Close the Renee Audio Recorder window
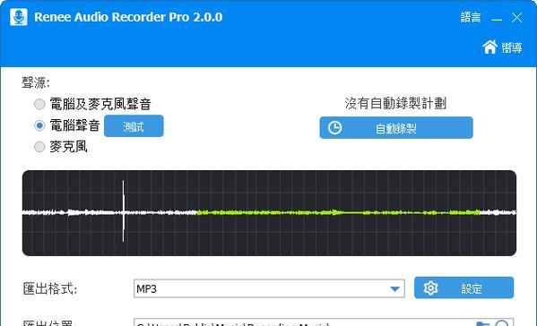537x326 pixels. click(516, 17)
